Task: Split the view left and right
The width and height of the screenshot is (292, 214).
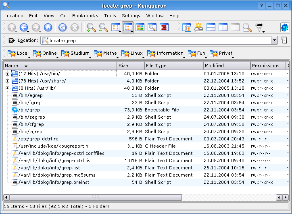Action: pos(223,27)
